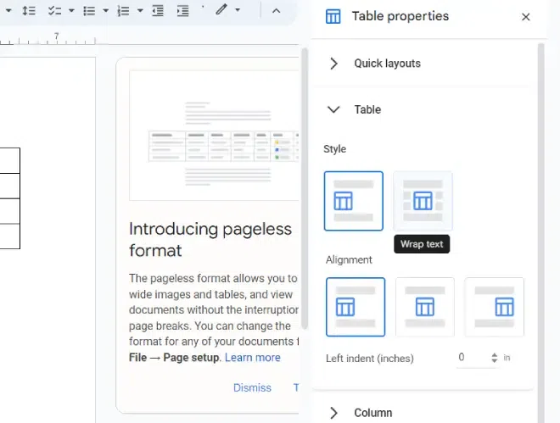Click the Left indent stepper arrows
The height and width of the screenshot is (423, 560).
pos(495,358)
